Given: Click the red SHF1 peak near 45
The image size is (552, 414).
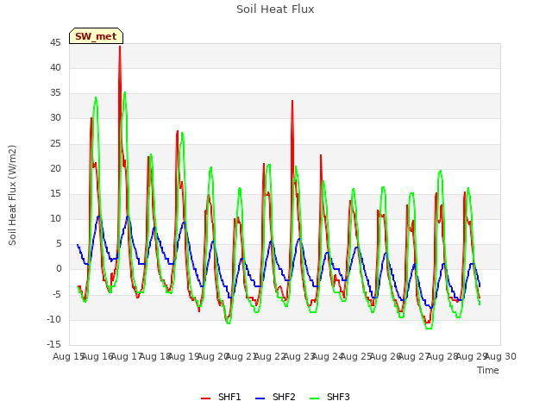Looking at the screenshot, I should tap(120, 47).
